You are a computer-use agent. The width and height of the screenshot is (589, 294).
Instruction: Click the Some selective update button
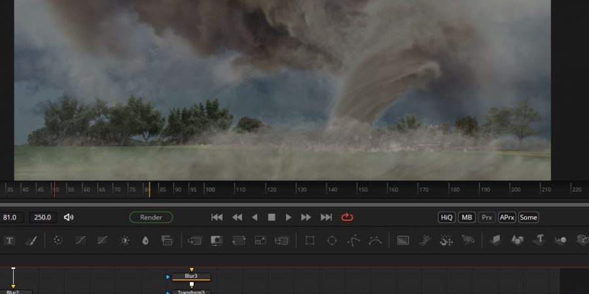[528, 218]
